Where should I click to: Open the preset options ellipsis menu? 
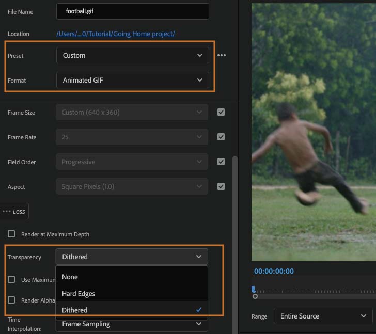pos(222,55)
